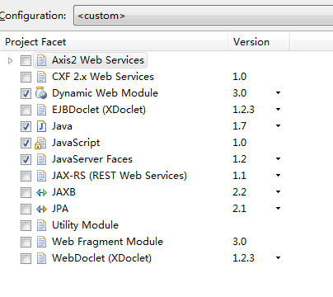Select the Web Fragment Module row label
Screen dimensions: 333x297
point(107,242)
